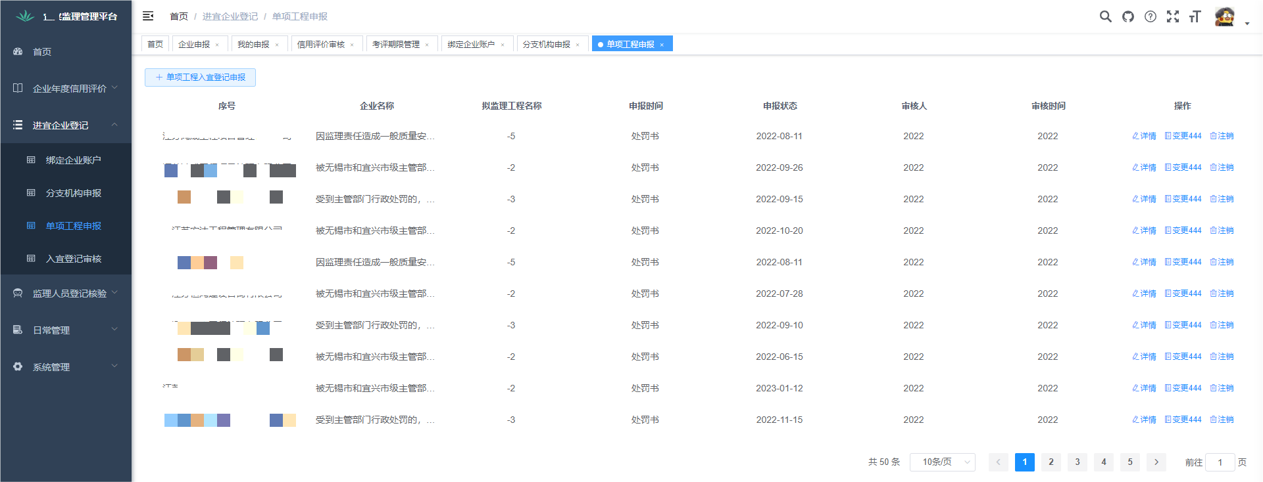Click the next page arrow
This screenshot has height=482, width=1263.
(x=1156, y=462)
